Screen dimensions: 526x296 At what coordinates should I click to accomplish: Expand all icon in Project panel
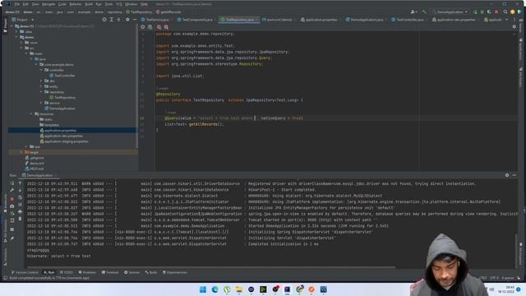point(112,20)
